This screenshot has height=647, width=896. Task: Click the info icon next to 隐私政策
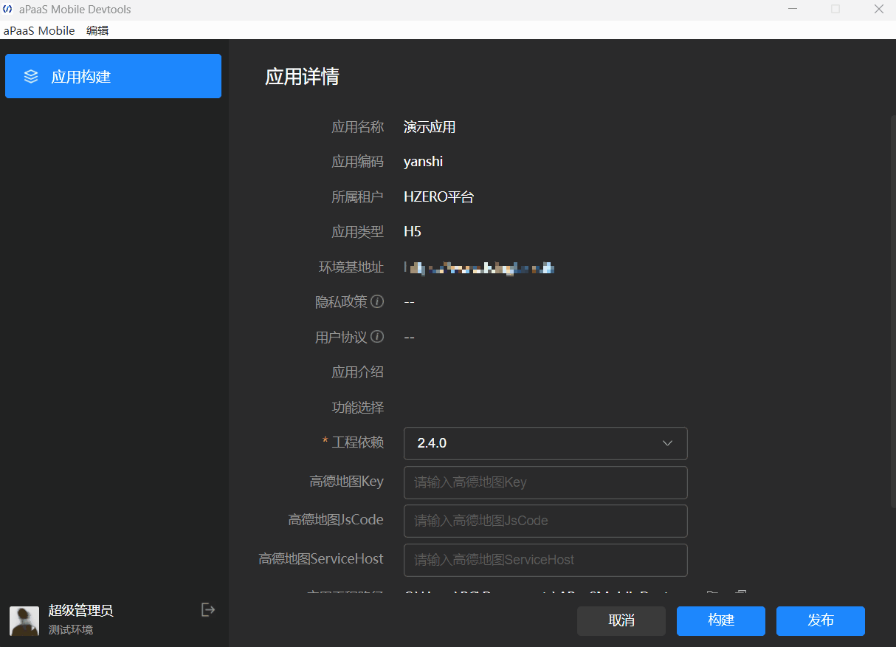377,301
